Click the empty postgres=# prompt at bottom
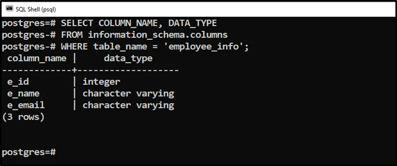 click(28, 152)
